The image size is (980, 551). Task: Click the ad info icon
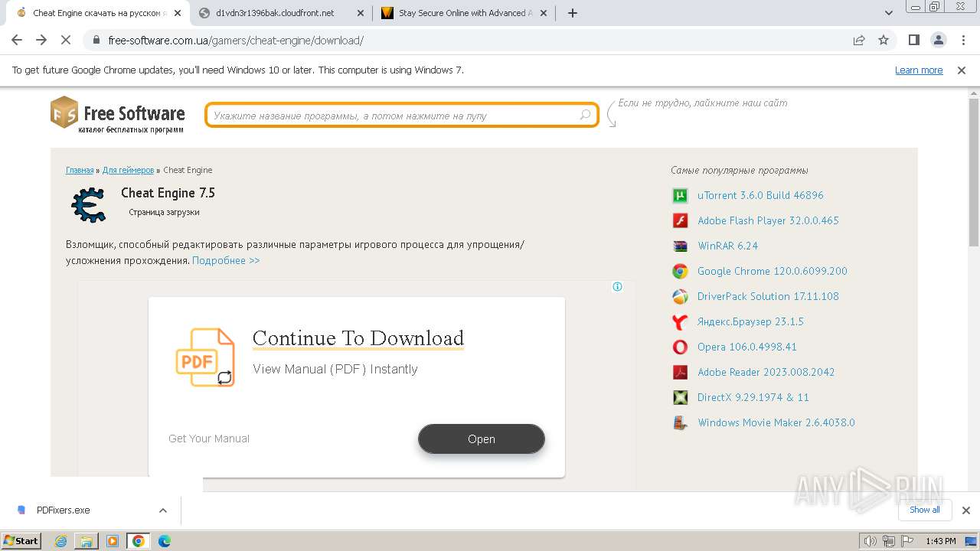click(x=617, y=287)
